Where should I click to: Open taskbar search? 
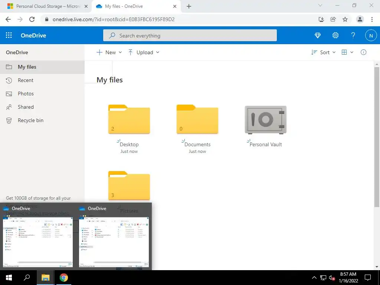tap(27, 278)
